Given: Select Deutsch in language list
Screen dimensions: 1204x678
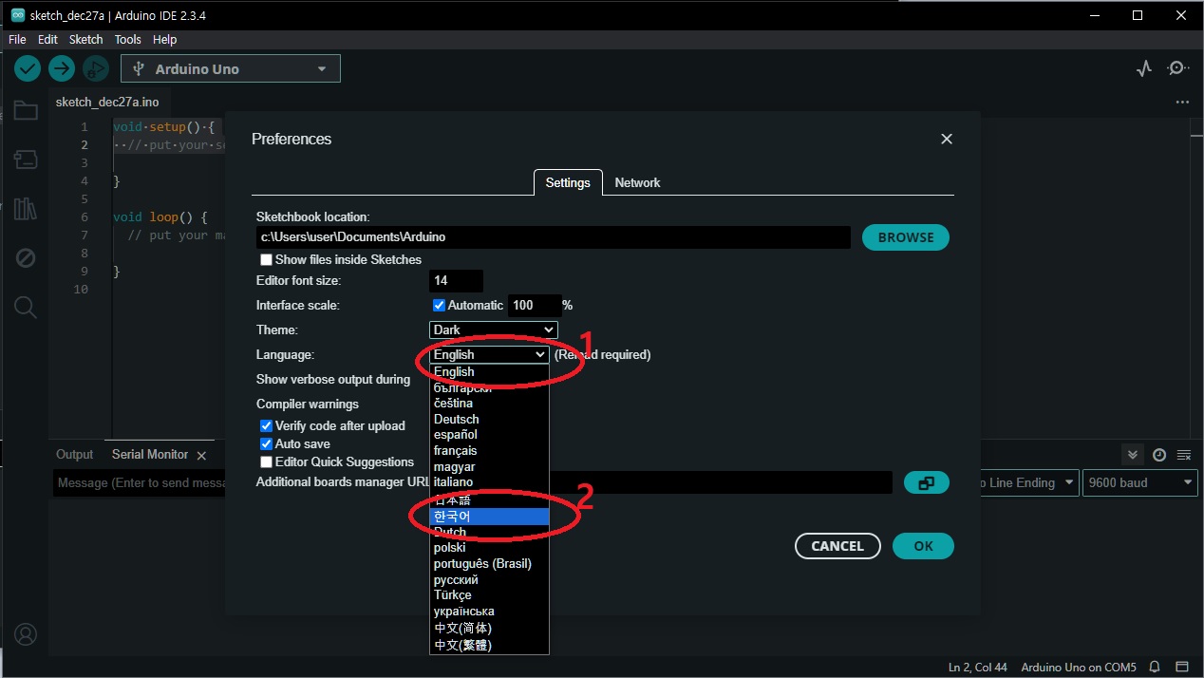Looking at the screenshot, I should click(489, 419).
